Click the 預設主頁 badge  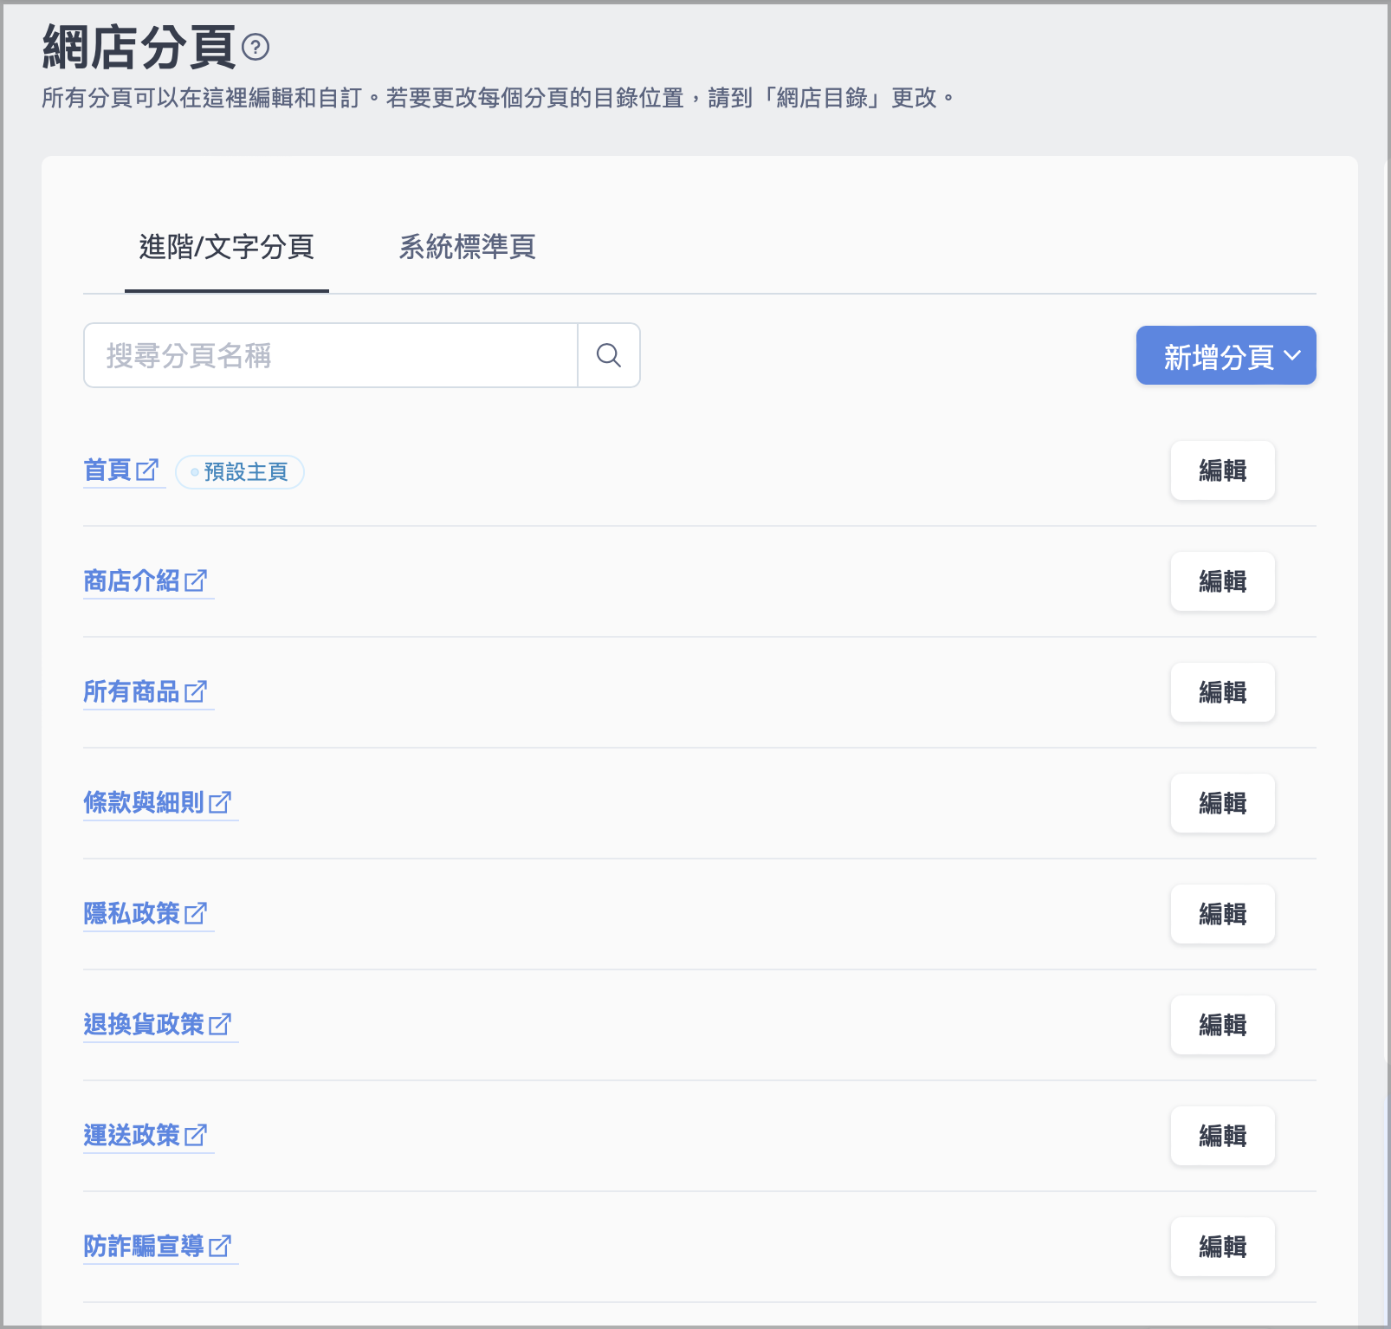(x=240, y=472)
